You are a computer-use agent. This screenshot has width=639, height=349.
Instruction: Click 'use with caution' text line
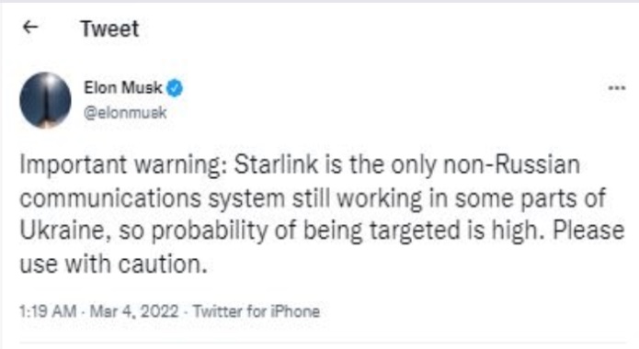[x=113, y=264]
